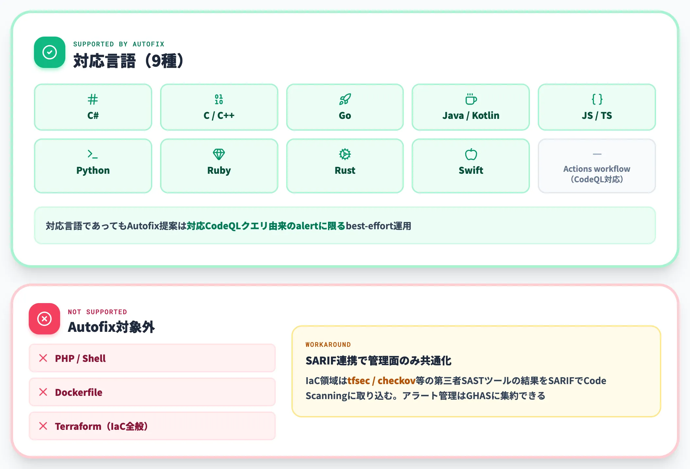The height and width of the screenshot is (469, 690).
Task: Click the 対応言語（9種）heading
Action: (x=129, y=61)
